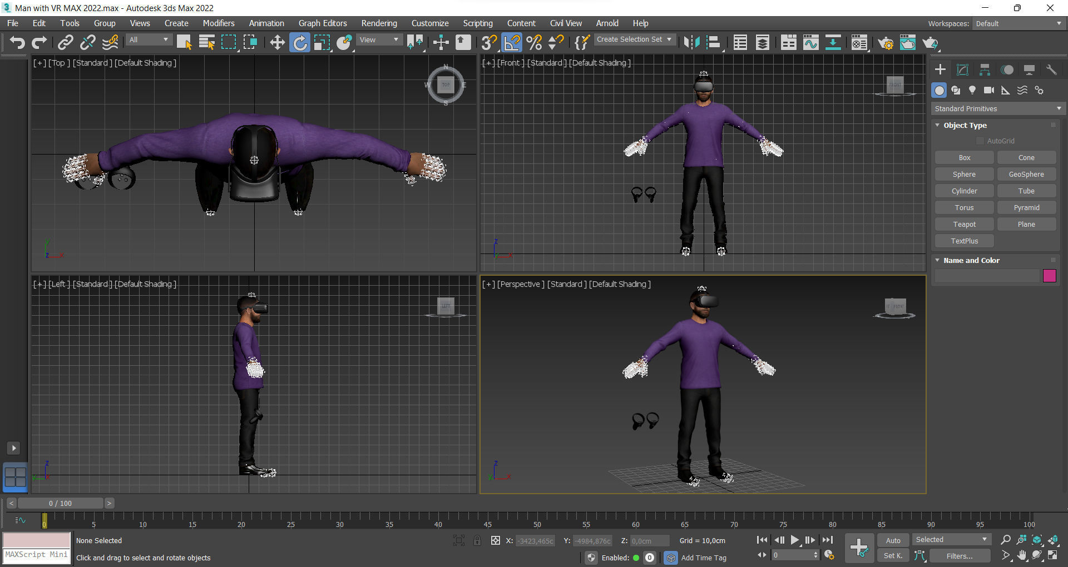Click the Filters... button
This screenshot has width=1068, height=567.
(960, 556)
